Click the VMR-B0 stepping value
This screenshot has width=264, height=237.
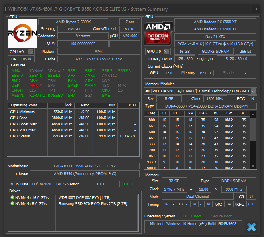click(74, 29)
